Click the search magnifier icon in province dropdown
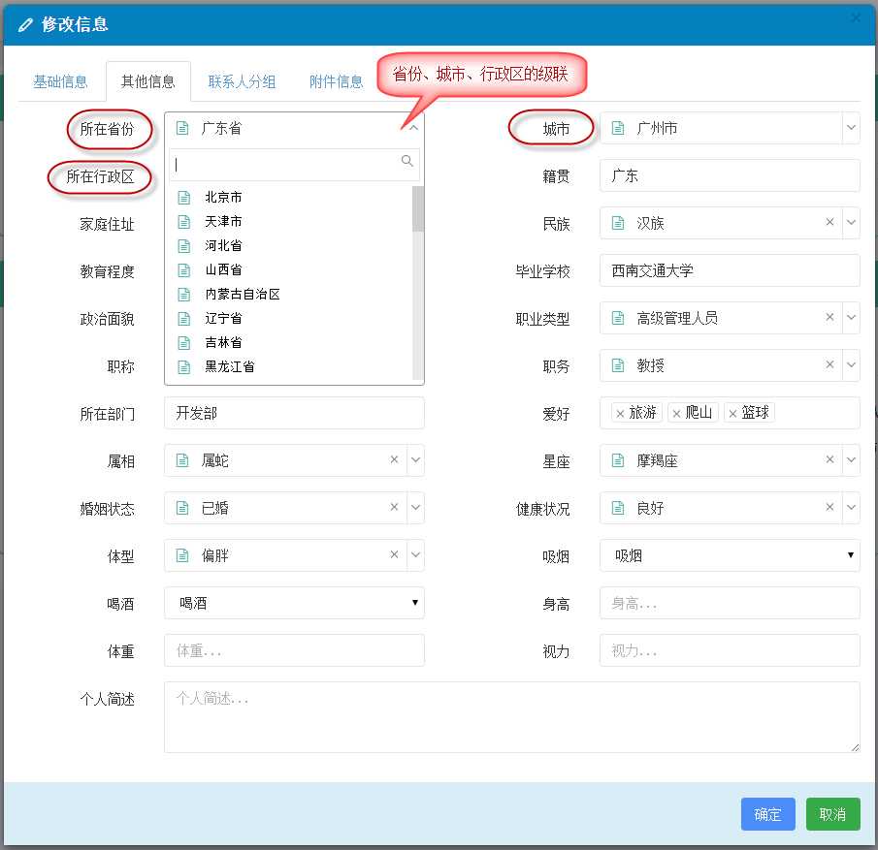Image resolution: width=878 pixels, height=850 pixels. [x=407, y=161]
